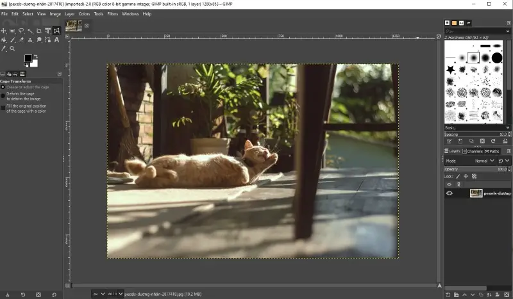
Task: Hide the pexels-duong layer with eye icon
Action: pyautogui.click(x=450, y=193)
